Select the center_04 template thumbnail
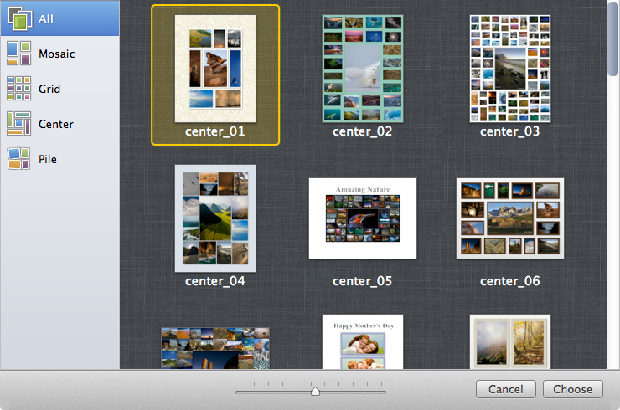This screenshot has height=410, width=620. click(215, 218)
